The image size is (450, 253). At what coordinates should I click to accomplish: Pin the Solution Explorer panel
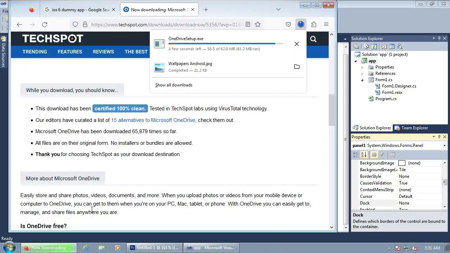click(439, 38)
